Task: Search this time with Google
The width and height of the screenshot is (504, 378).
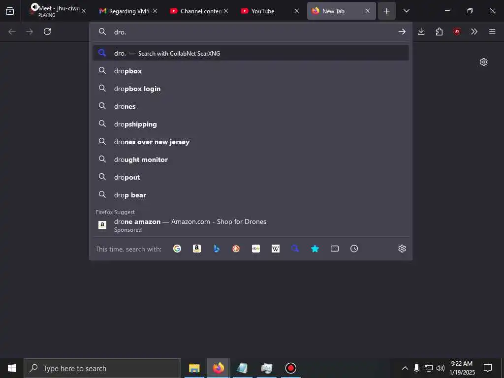Action: pyautogui.click(x=177, y=249)
